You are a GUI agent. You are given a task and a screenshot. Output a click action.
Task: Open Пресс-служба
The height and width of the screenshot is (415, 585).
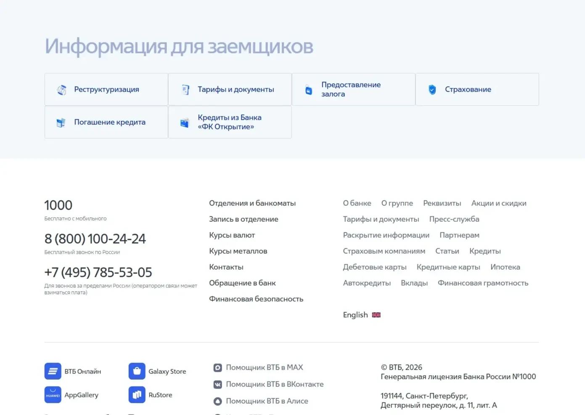click(x=454, y=219)
